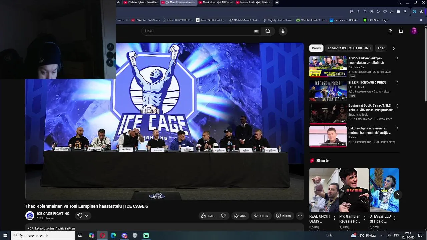Viewport: 427px width, 240px height.
Task: Open Windows Start menu
Action: click(5, 236)
